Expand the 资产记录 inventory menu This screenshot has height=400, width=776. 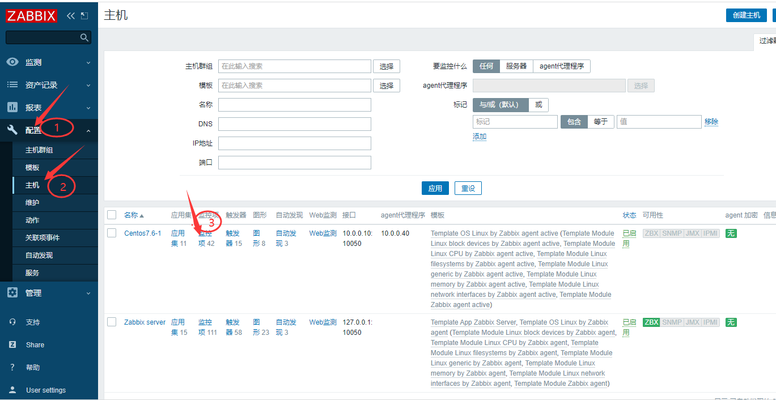coord(88,85)
